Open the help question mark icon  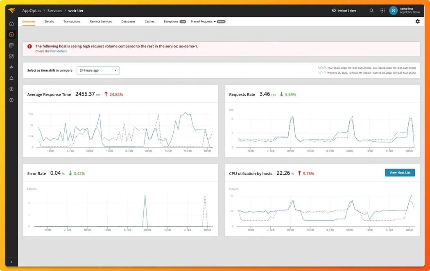tap(11, 100)
